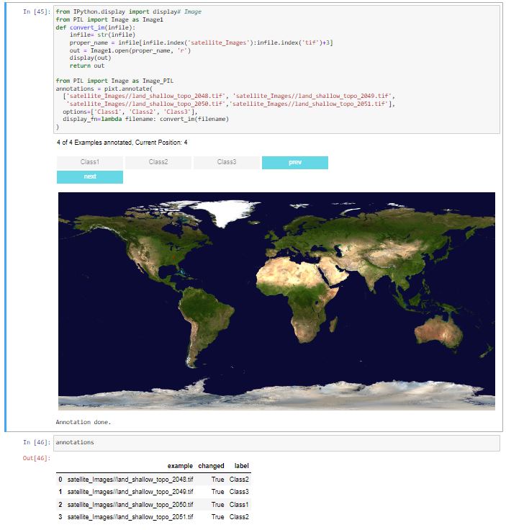Advance with the next button

coord(90,177)
